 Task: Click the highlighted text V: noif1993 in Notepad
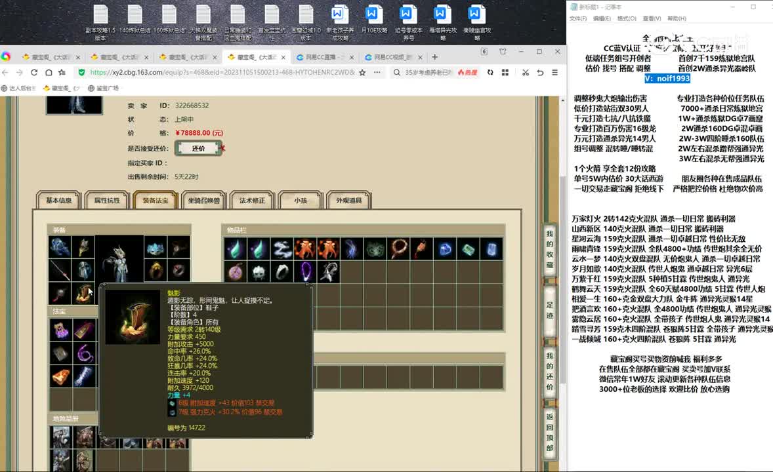[667, 78]
